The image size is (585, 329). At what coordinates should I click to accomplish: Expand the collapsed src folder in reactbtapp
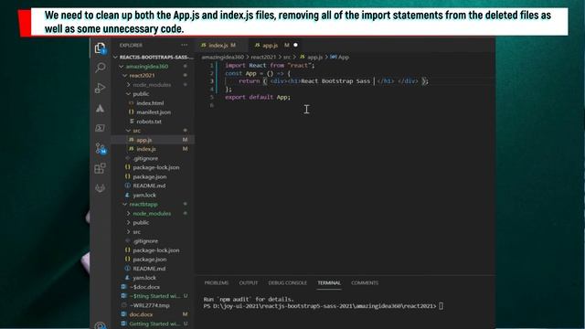(154, 232)
